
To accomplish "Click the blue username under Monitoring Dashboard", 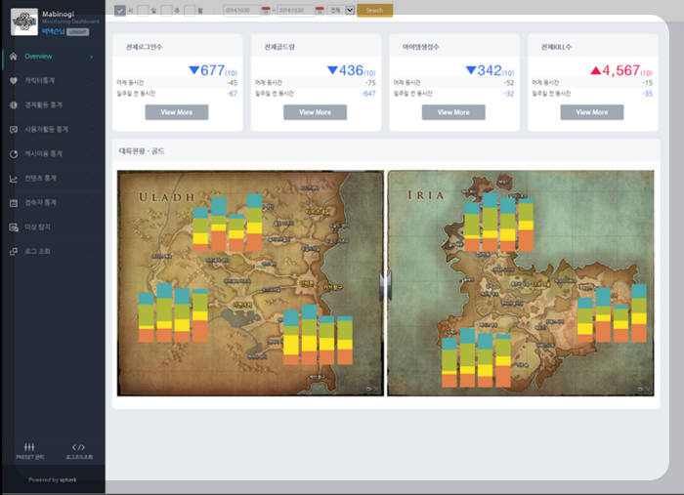I will pyautogui.click(x=53, y=32).
